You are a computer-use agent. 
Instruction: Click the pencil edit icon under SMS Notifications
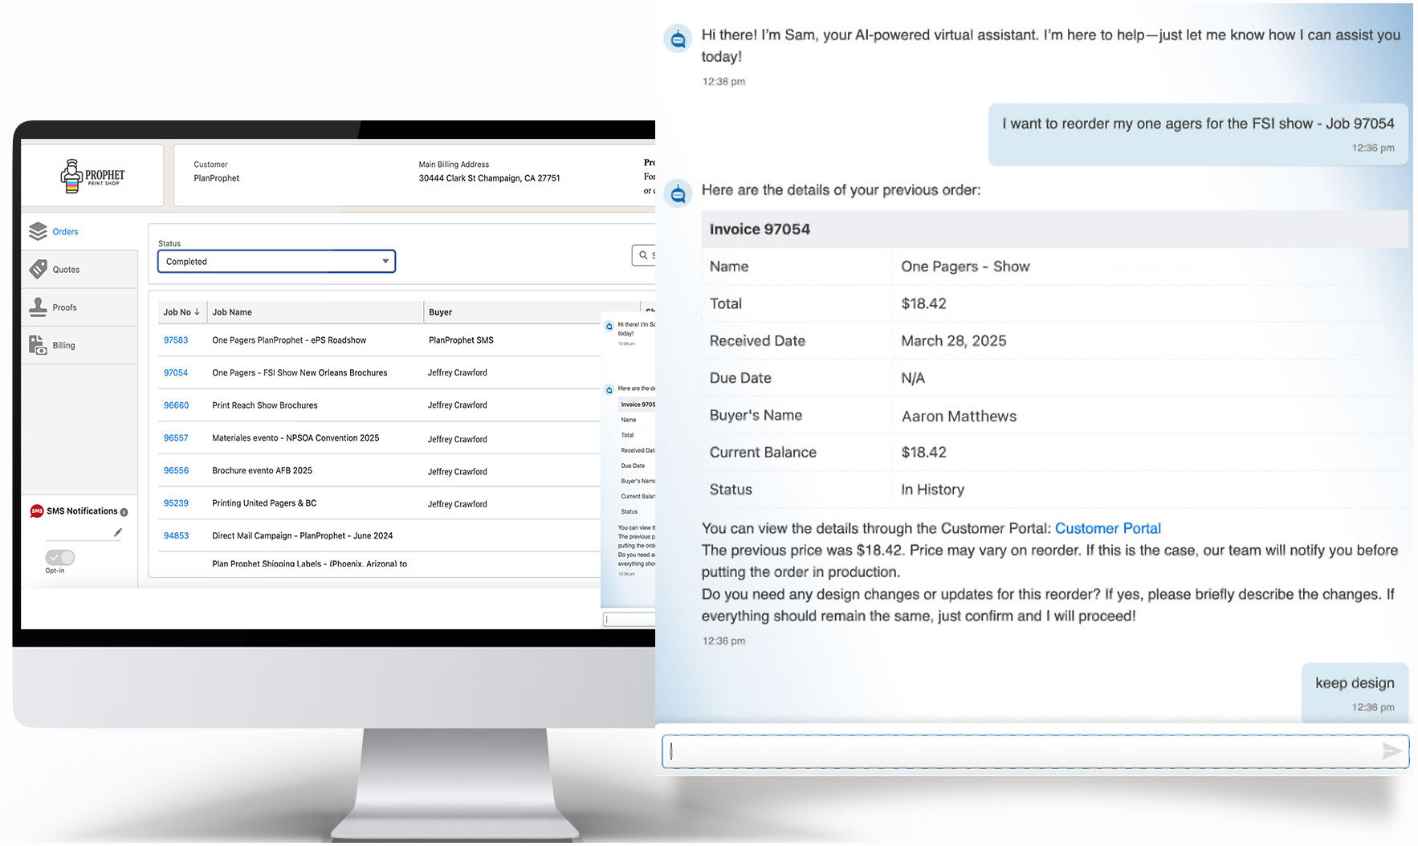[x=118, y=532]
